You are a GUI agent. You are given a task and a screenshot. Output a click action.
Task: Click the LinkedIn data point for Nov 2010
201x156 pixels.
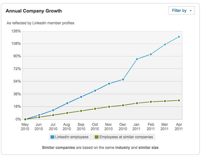109,84
